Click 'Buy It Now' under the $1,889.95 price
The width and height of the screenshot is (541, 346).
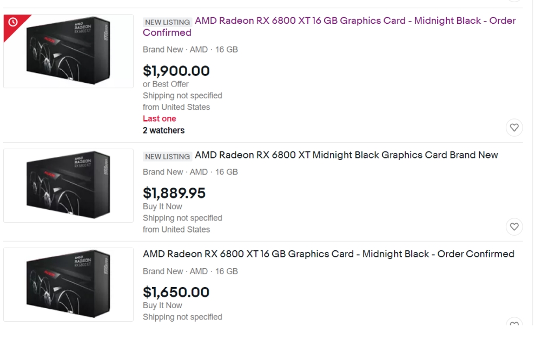tap(162, 206)
